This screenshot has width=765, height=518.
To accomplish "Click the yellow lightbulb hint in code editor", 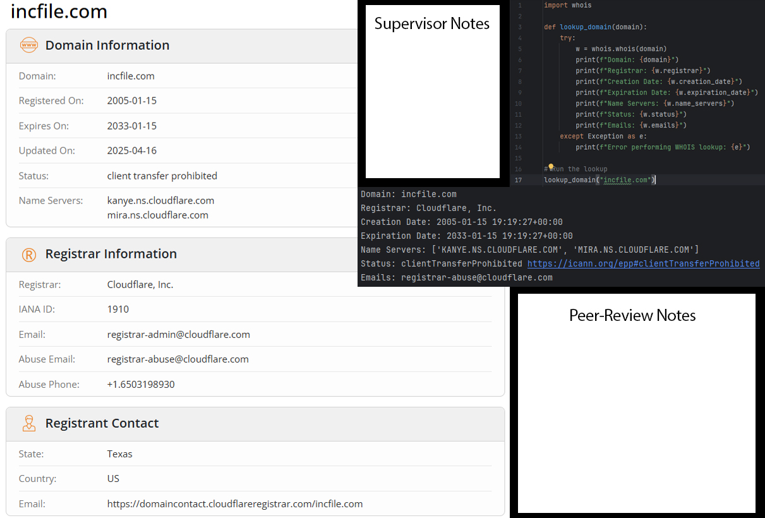I will click(551, 167).
